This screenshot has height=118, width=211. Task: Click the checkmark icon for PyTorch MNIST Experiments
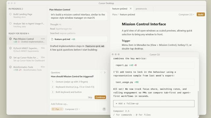coord(10,48)
